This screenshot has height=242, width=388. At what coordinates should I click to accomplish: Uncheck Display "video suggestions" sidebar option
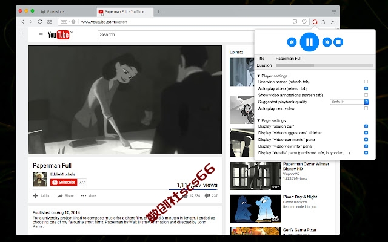[x=366, y=133]
